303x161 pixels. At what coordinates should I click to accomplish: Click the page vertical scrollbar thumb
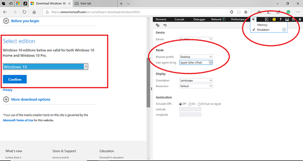pos(148,82)
